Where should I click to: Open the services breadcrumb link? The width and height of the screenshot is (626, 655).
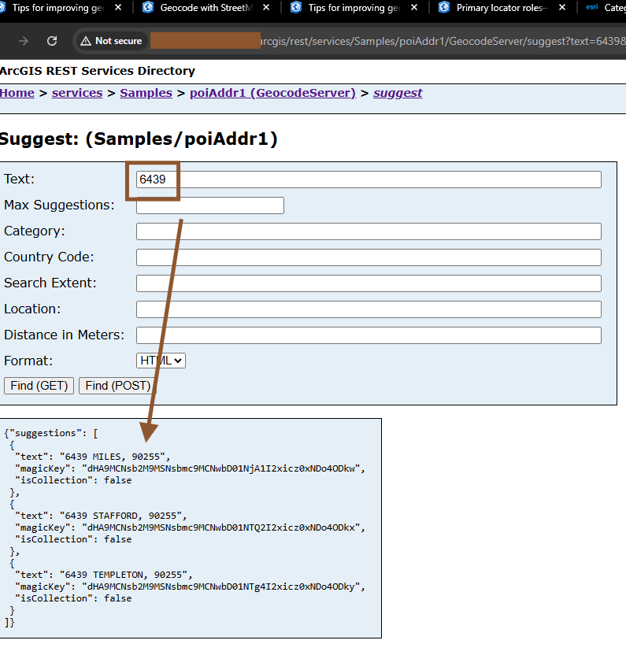pos(77,93)
